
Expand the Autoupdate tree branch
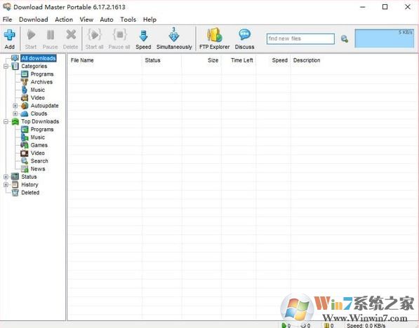(x=15, y=106)
